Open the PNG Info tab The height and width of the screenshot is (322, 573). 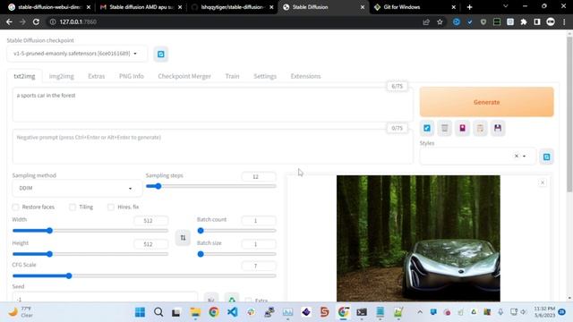132,76
